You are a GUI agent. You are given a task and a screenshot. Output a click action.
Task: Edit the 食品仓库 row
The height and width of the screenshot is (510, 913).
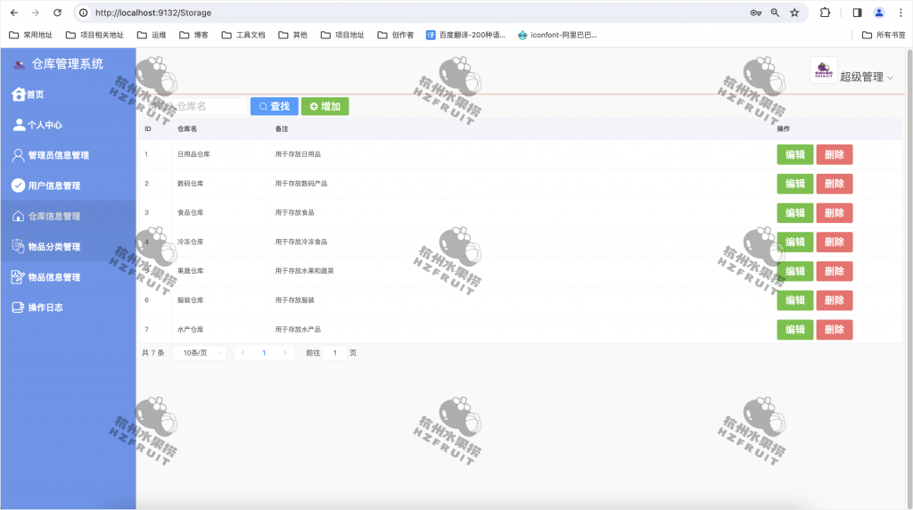(x=794, y=212)
